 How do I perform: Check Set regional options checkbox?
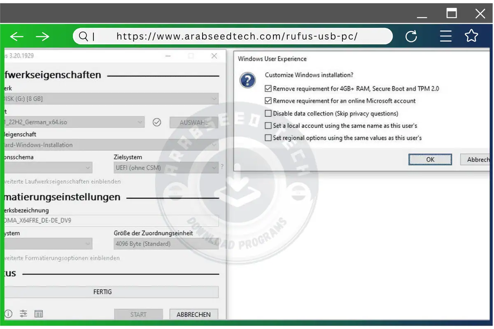[x=268, y=138]
